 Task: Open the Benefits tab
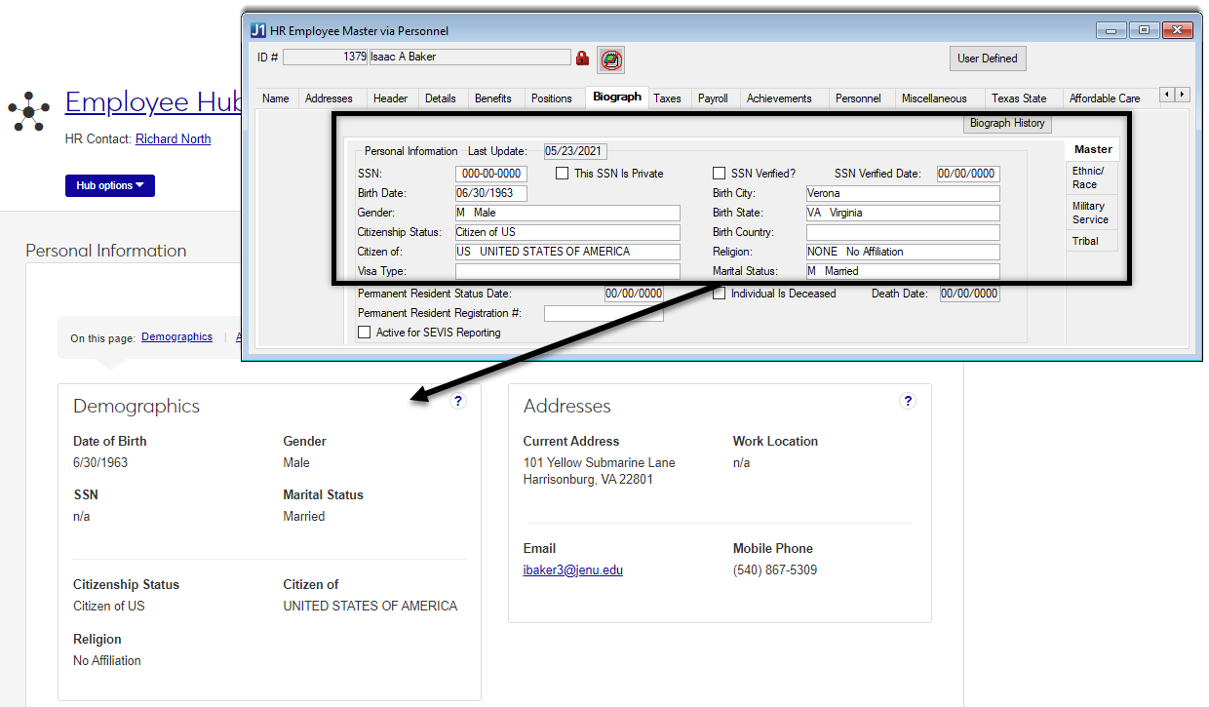492,98
